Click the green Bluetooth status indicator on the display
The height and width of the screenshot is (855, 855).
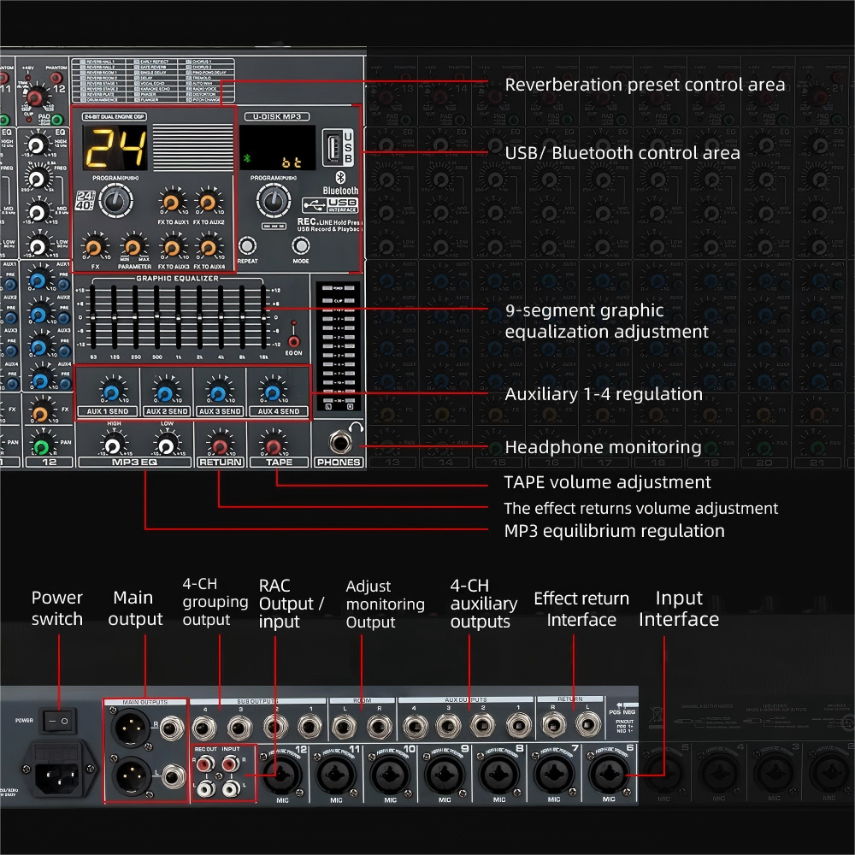tap(245, 159)
